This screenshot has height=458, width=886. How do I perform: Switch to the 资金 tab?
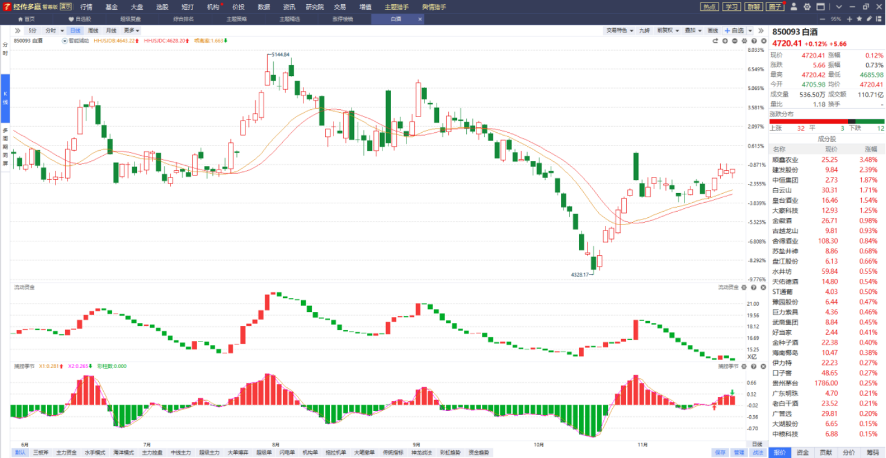803,453
